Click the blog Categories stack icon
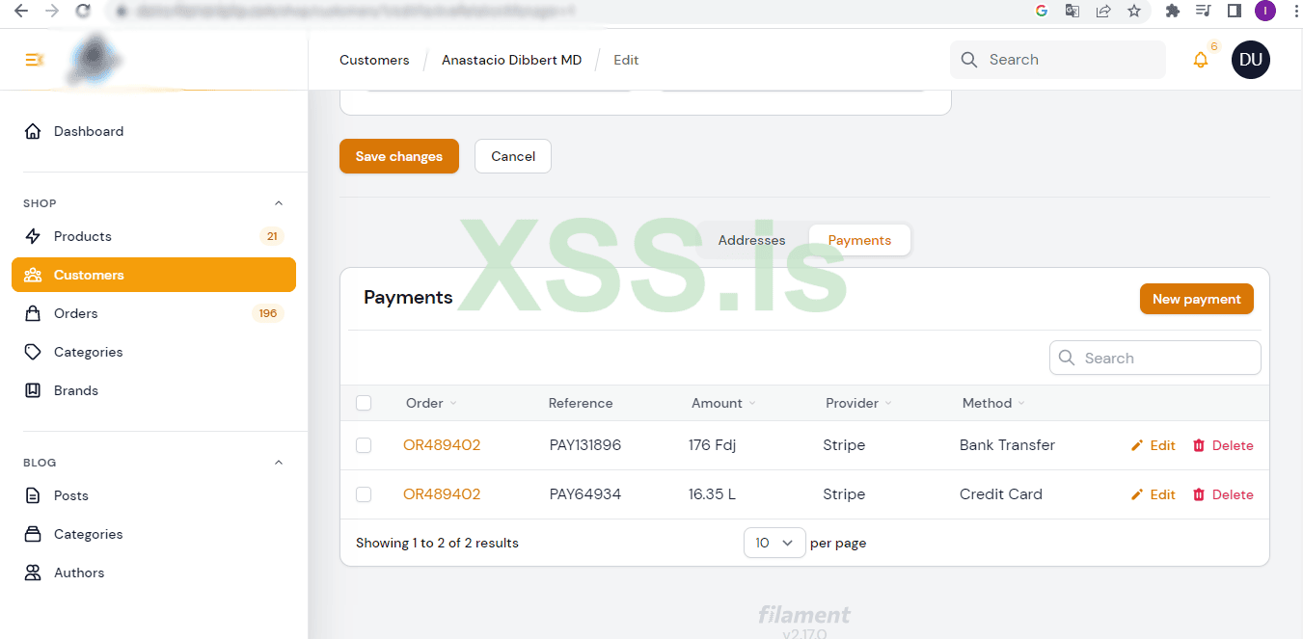Viewport: 1303px width, 639px height. point(33,534)
